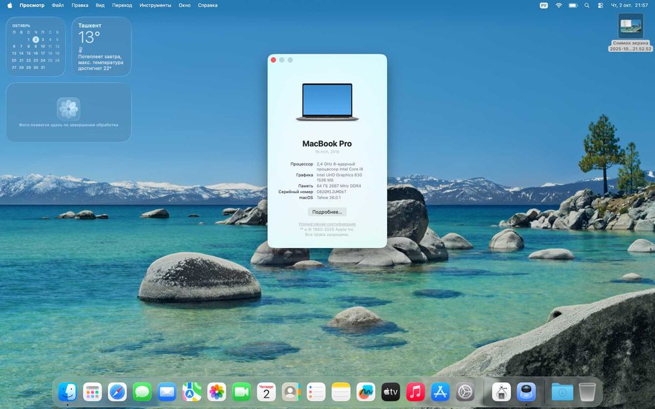655x409 pixels.
Task: Open App Store from the Dock
Action: pos(440,392)
